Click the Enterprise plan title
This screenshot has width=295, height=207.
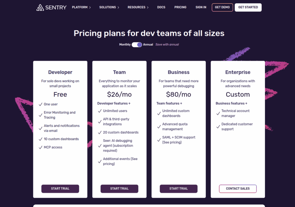click(238, 72)
